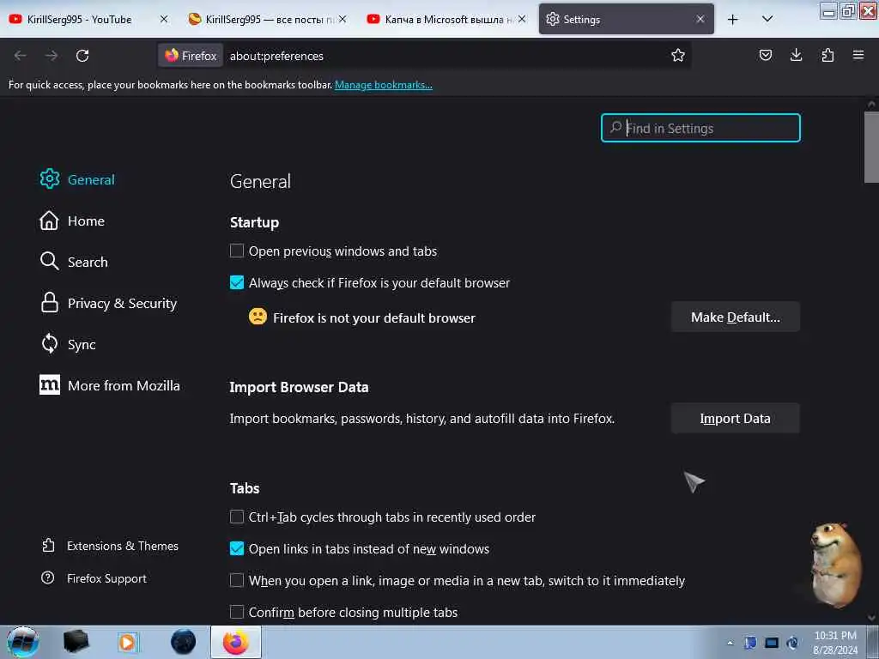Bookmark this page with the star icon
Image resolution: width=879 pixels, height=659 pixels.
pyautogui.click(x=678, y=56)
